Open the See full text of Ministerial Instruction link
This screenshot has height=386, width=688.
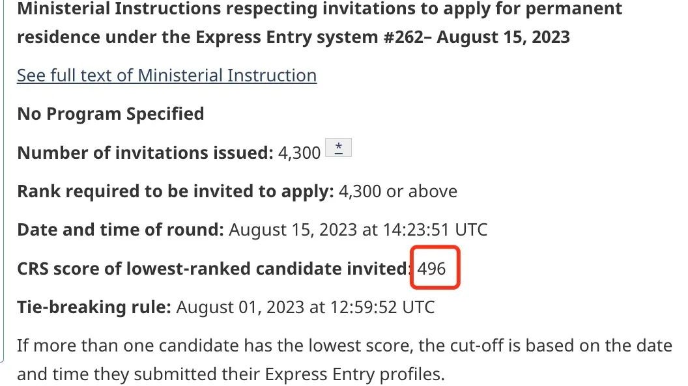(x=167, y=76)
